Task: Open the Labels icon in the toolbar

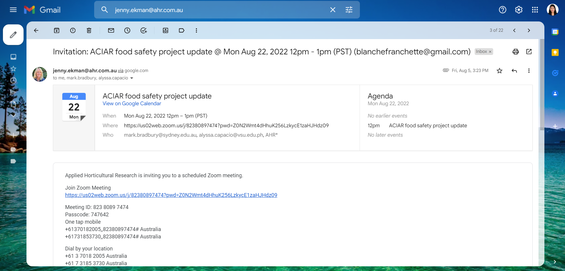Action: [x=182, y=30]
